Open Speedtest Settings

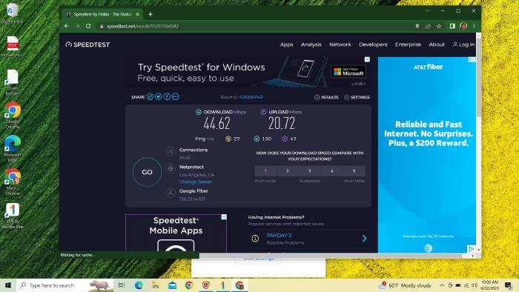357,97
